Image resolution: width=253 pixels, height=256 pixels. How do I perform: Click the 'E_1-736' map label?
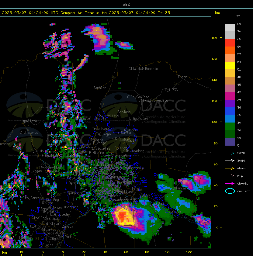pos(171,90)
